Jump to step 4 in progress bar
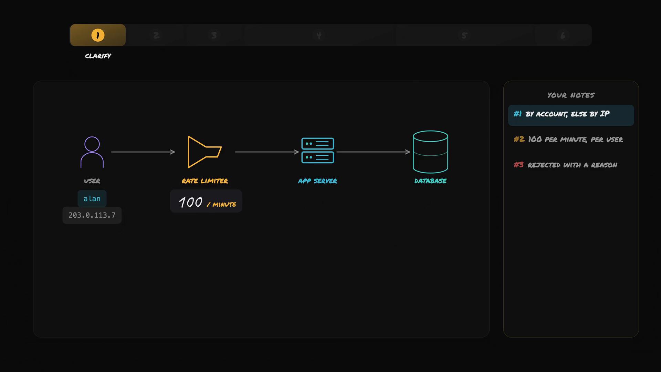 319,35
